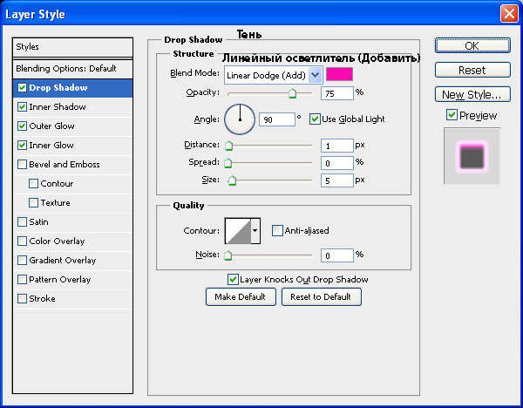Open the Stroke settings row
The image size is (523, 408).
tap(72, 299)
